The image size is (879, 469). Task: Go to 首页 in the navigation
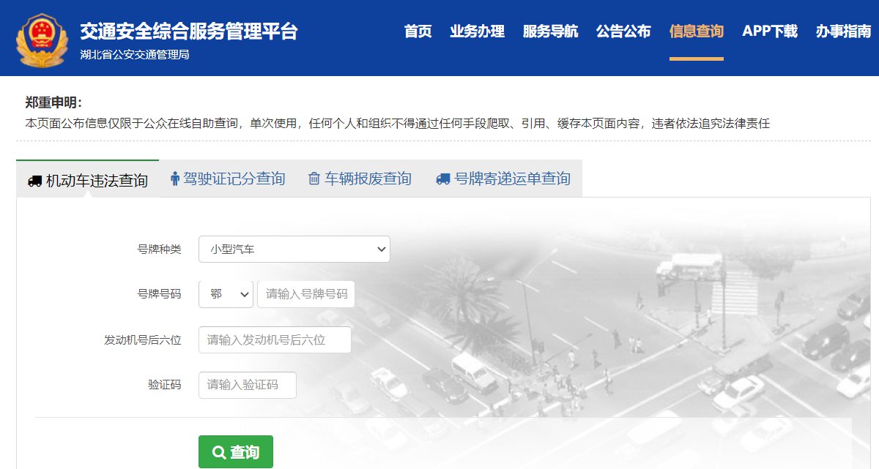418,31
